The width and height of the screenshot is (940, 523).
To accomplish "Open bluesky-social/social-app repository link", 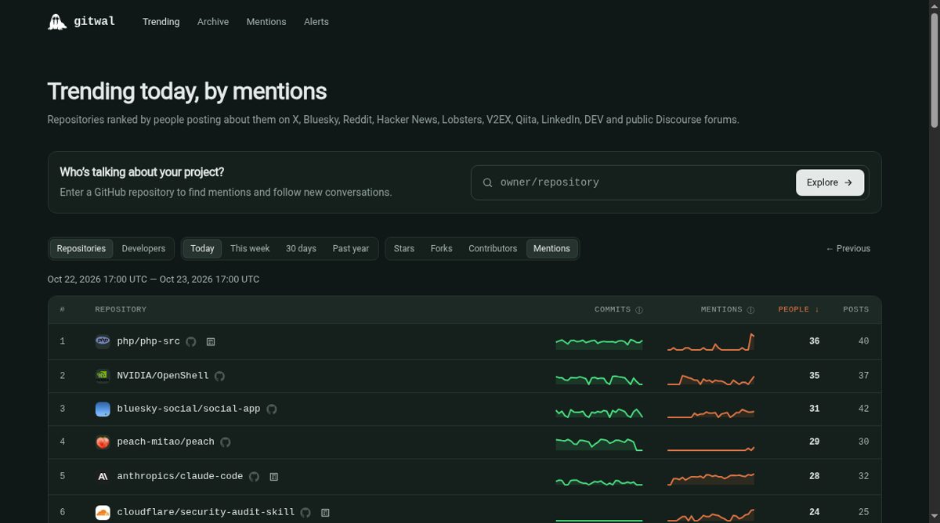I will click(x=189, y=409).
